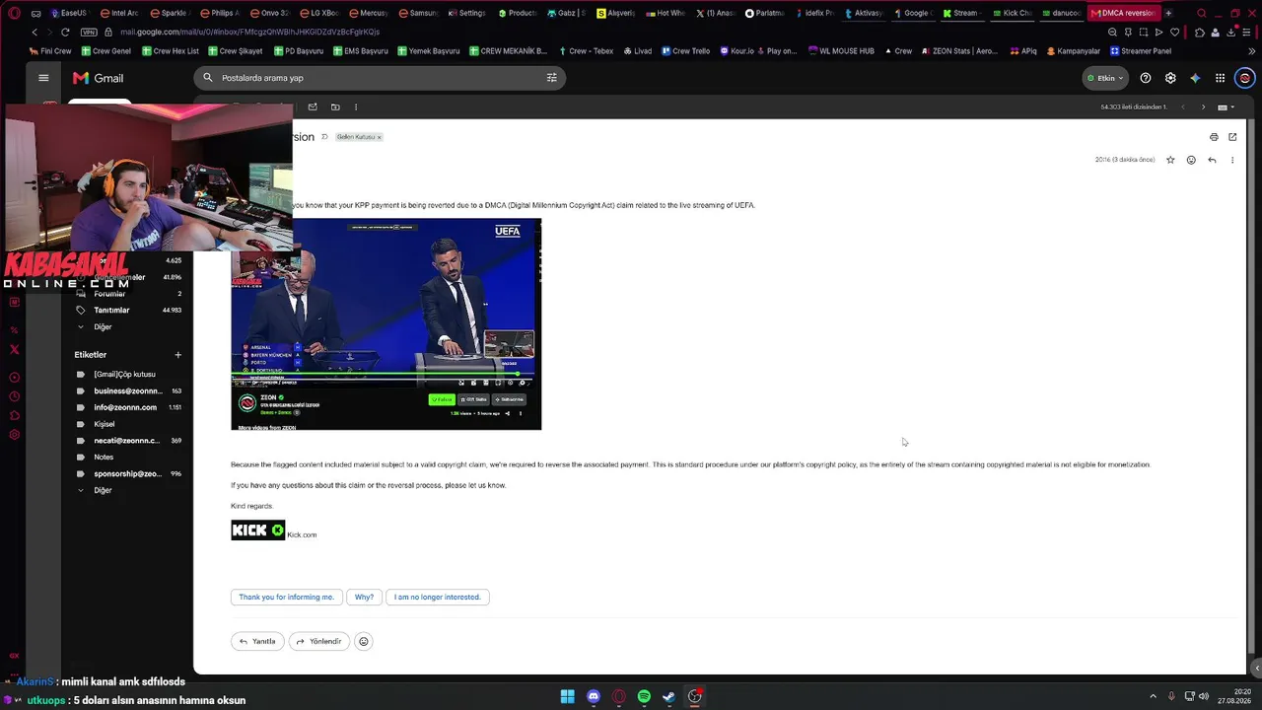Create a new label with plus icon
The height and width of the screenshot is (710, 1262).
[178, 355]
